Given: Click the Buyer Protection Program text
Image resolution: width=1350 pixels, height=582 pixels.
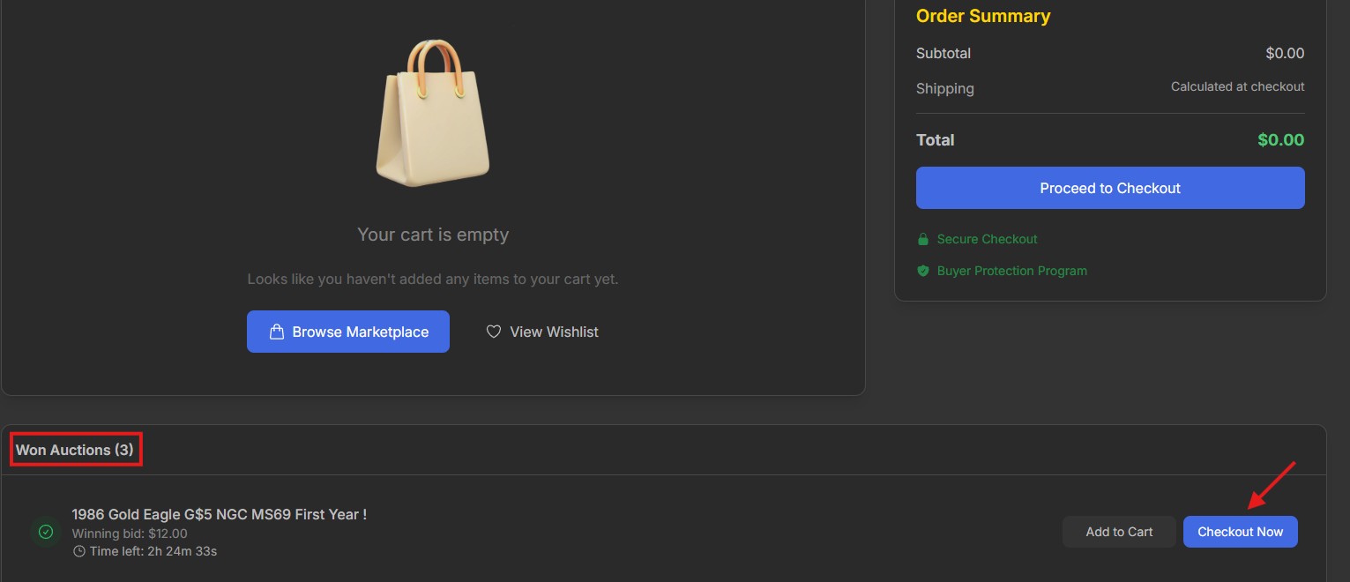Looking at the screenshot, I should (1011, 271).
